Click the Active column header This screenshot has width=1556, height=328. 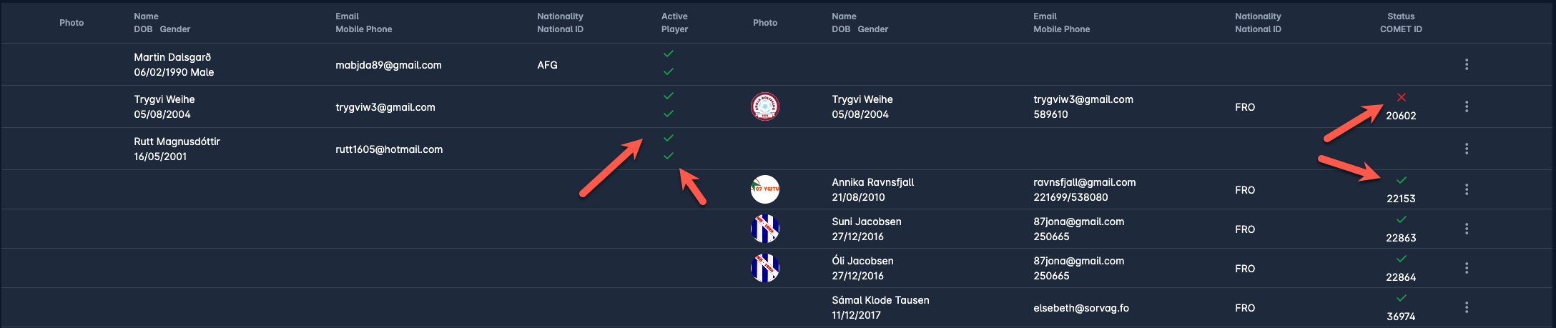[674, 16]
